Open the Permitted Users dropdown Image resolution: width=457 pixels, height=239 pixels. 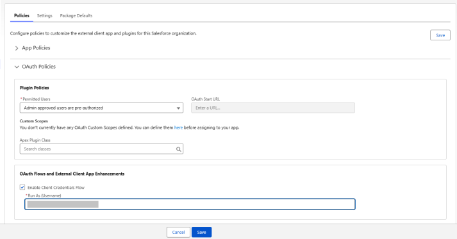pyautogui.click(x=101, y=108)
